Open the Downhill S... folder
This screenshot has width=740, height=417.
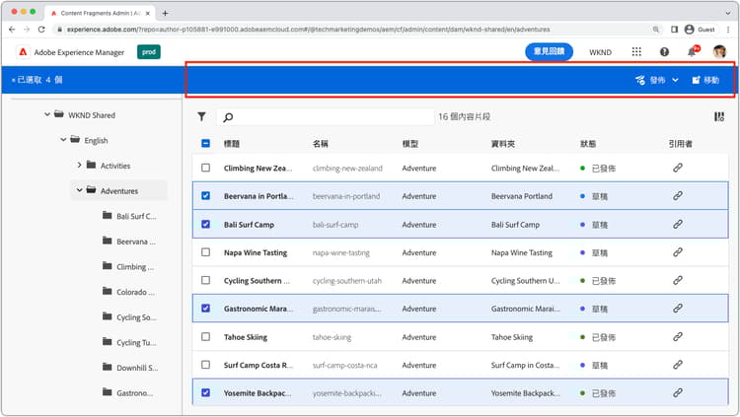point(130,368)
